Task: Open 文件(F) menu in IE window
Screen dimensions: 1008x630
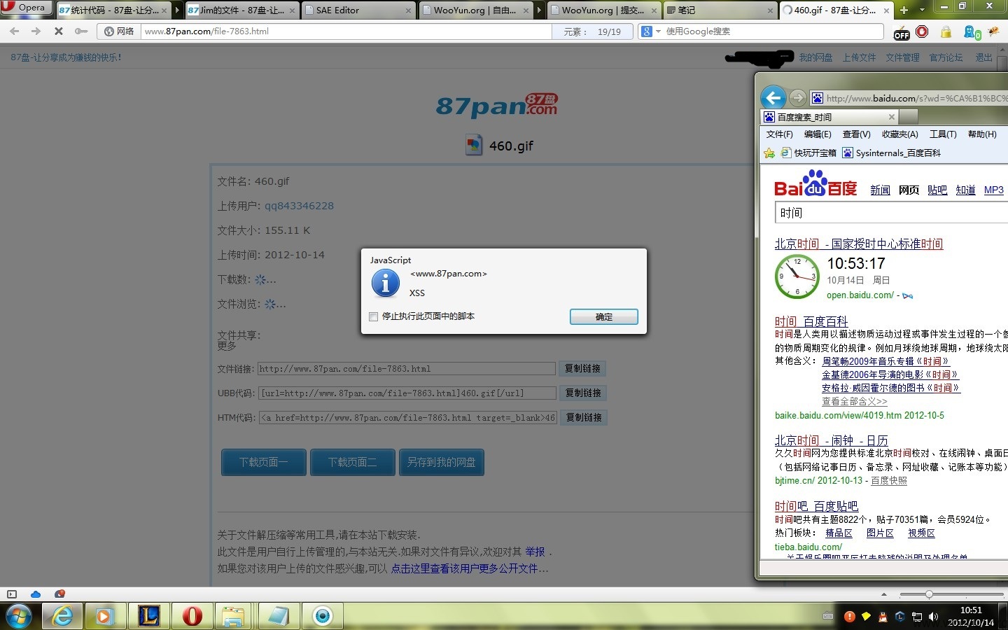Action: (x=779, y=134)
